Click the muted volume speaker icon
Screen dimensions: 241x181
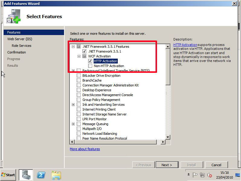pyautogui.click(x=210, y=175)
